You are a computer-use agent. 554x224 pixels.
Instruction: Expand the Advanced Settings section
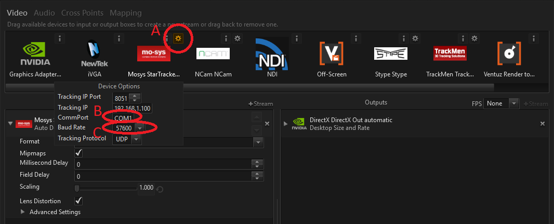[23, 212]
